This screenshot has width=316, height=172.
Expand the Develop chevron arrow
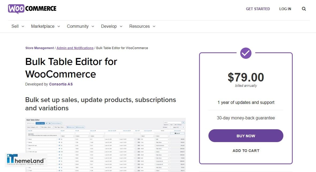pos(121,26)
